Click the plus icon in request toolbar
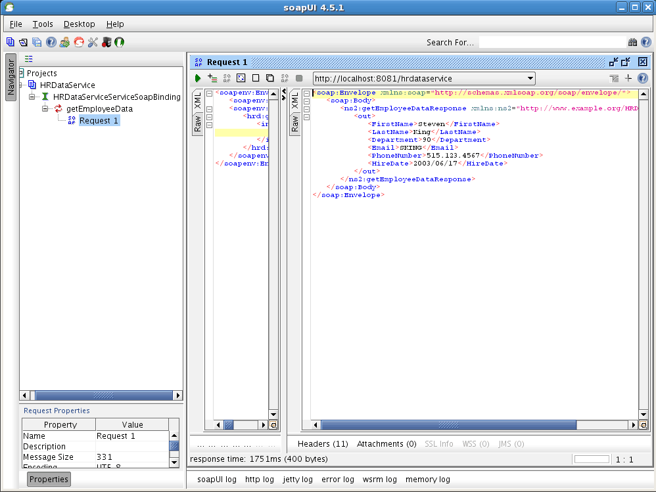The width and height of the screenshot is (656, 492). tap(628, 78)
